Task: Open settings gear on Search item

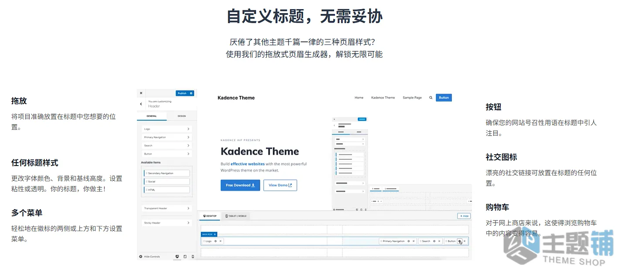Action: [434, 241]
